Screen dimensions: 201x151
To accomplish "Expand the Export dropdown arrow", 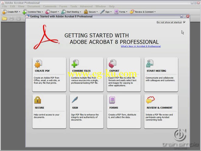I will [x=58, y=12].
